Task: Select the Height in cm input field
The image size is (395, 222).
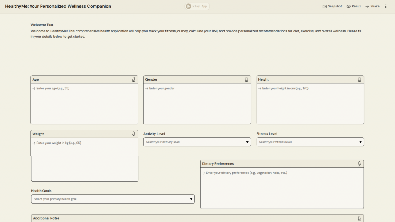Action: click(310, 104)
